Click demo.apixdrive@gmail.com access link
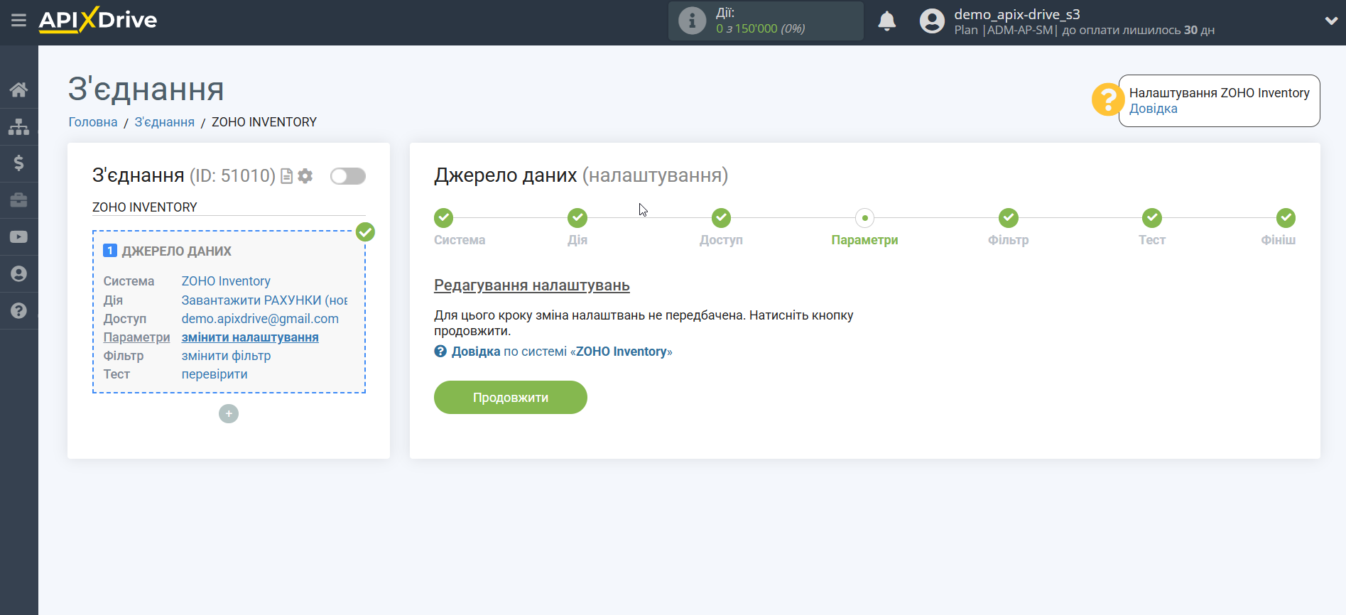 (260, 319)
